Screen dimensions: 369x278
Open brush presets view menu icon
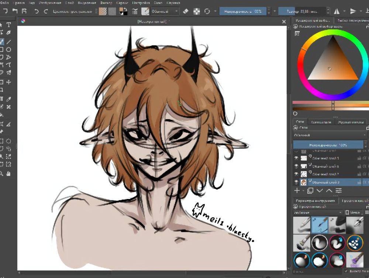tap(366, 213)
